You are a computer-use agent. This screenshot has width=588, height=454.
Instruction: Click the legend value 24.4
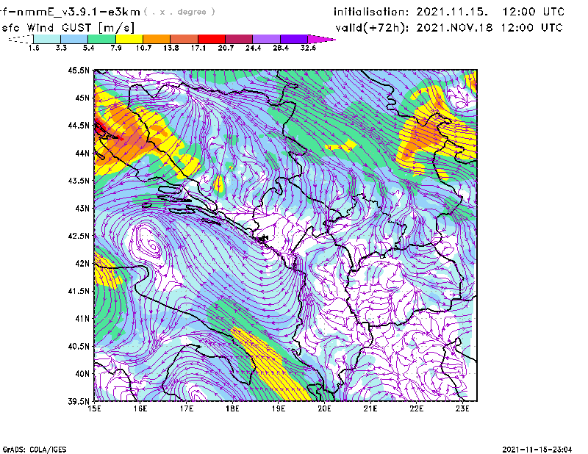click(x=253, y=48)
